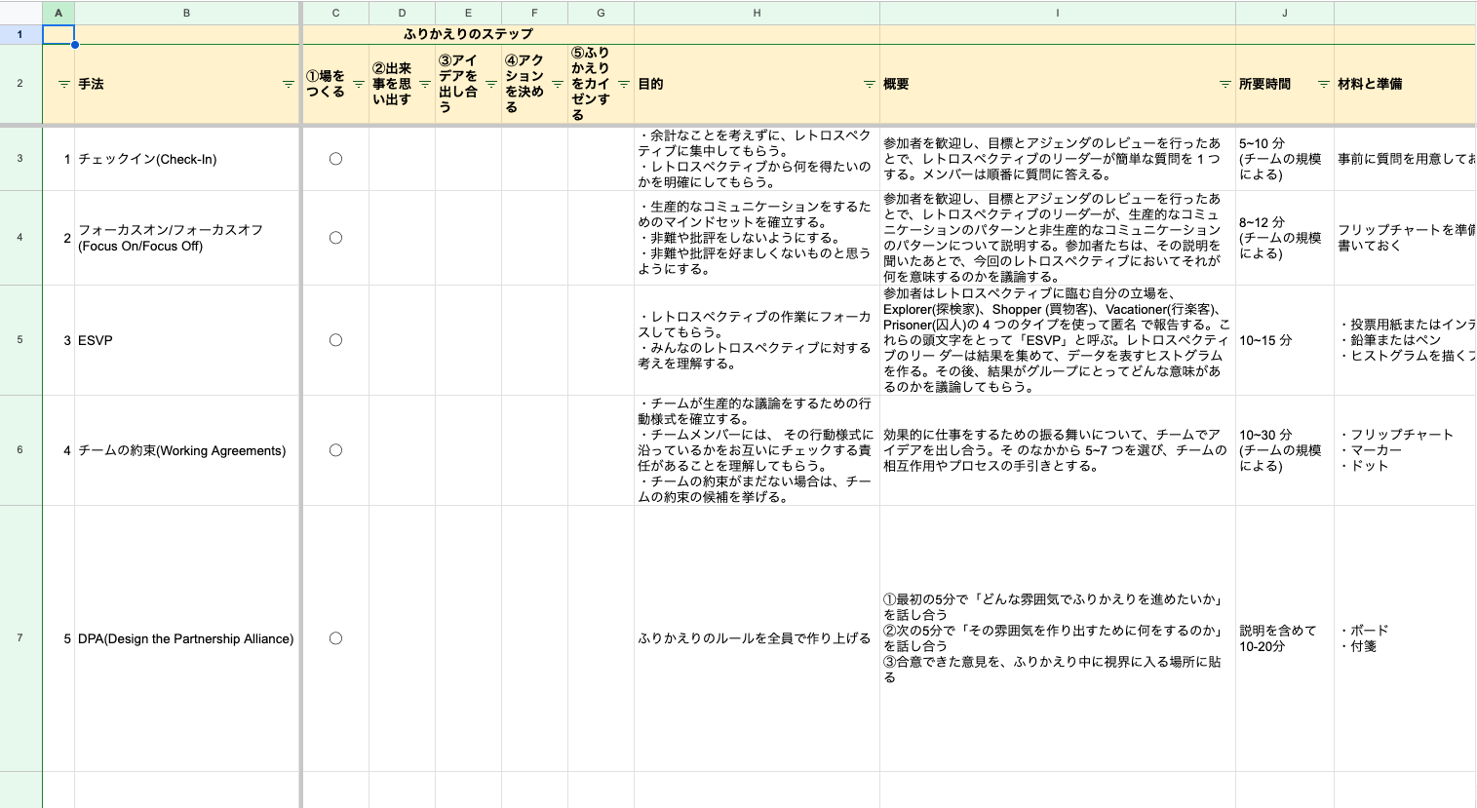Click the column J header to select it
Screen dimensions: 1477x808
(1284, 13)
